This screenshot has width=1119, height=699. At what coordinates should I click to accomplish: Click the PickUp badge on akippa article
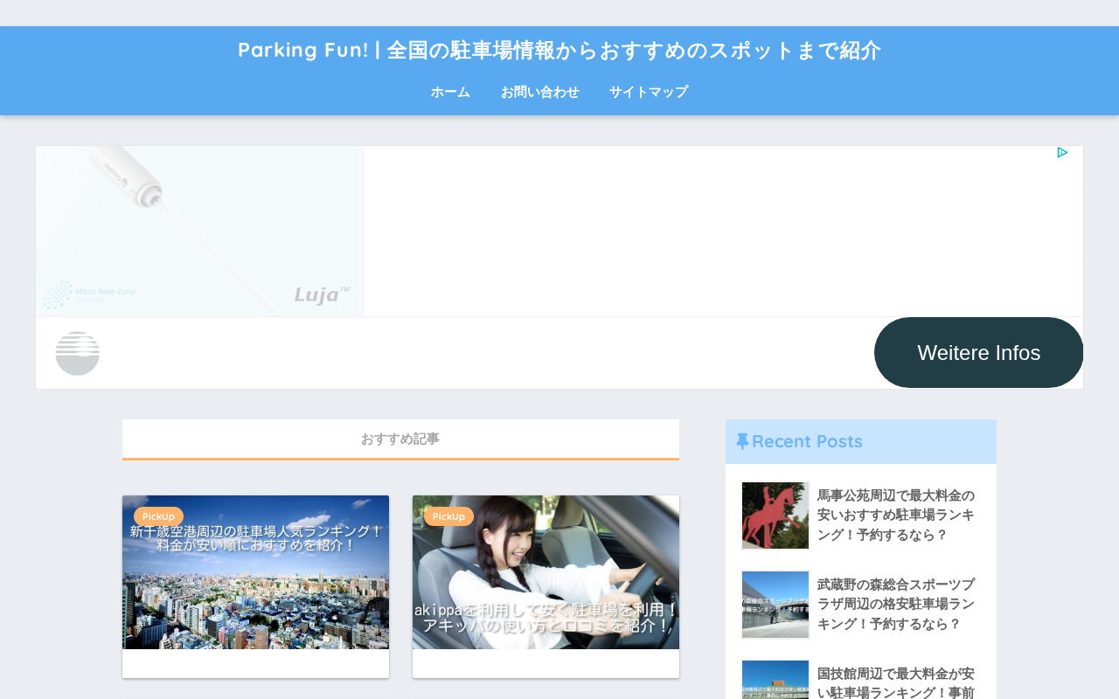pos(448,516)
